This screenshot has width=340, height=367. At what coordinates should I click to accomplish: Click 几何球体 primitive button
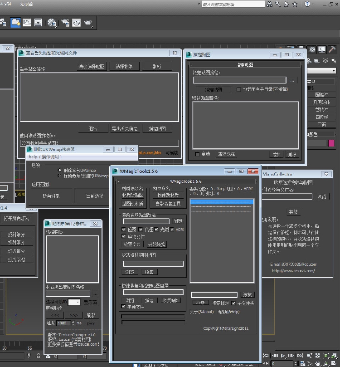322,102
